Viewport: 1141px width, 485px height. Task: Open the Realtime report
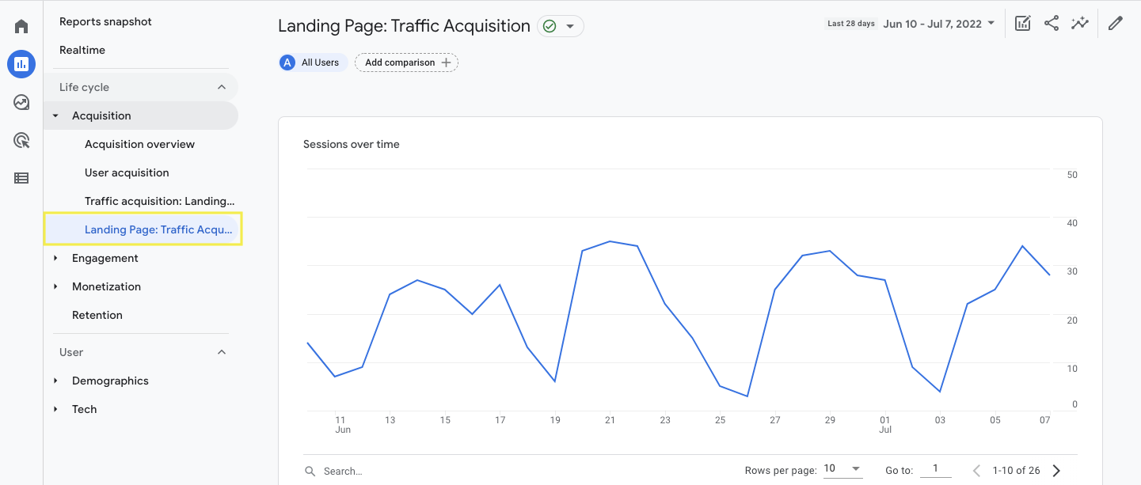tap(82, 50)
